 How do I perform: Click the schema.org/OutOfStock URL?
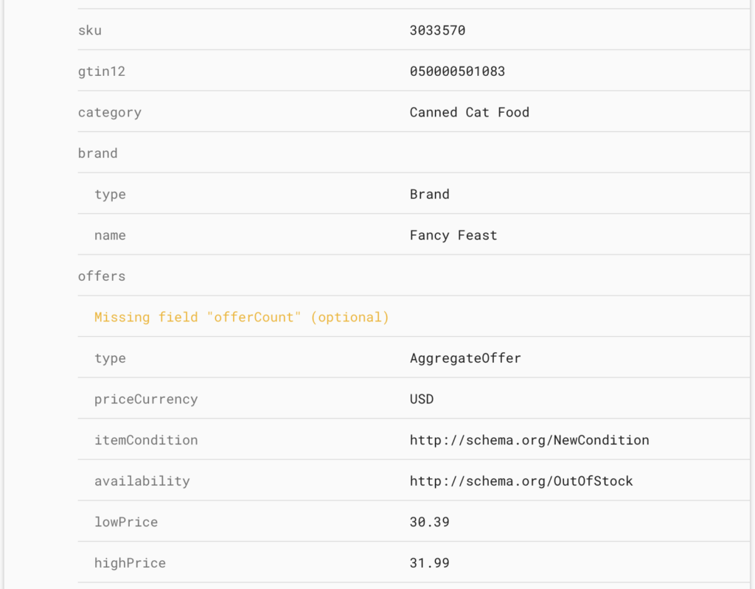[x=521, y=481]
